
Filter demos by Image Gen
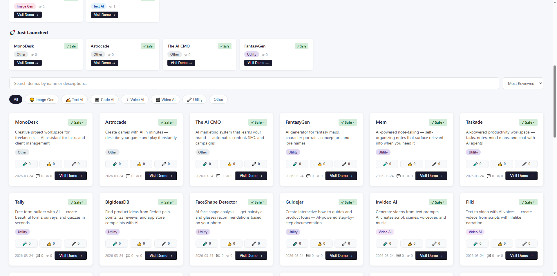coord(42,100)
